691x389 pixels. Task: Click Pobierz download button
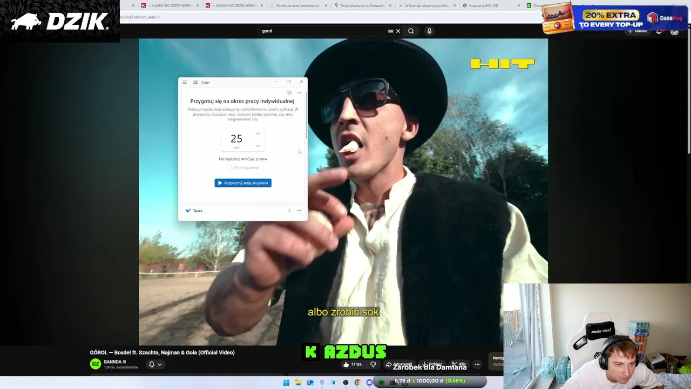[x=432, y=364]
